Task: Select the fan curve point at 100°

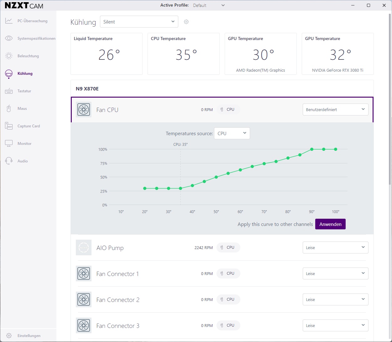Action: point(336,149)
